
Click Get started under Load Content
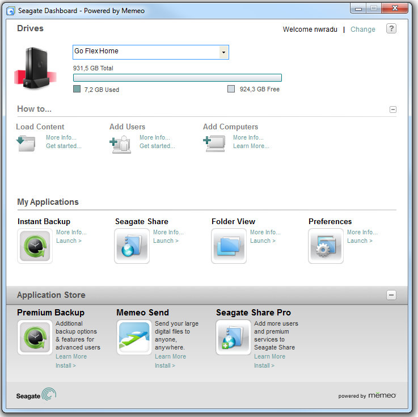[64, 146]
